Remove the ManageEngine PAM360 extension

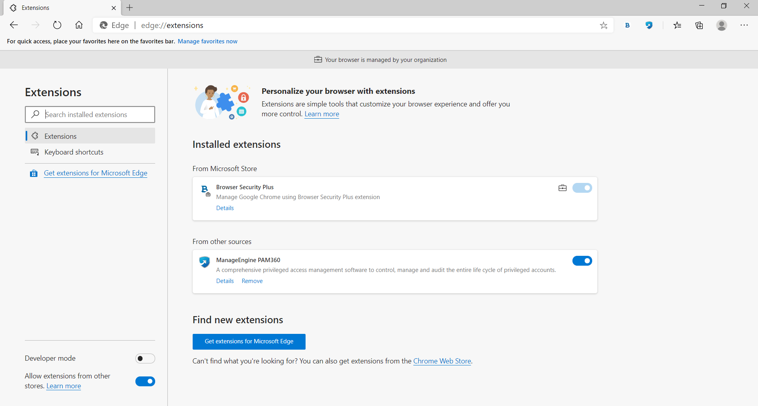252,281
